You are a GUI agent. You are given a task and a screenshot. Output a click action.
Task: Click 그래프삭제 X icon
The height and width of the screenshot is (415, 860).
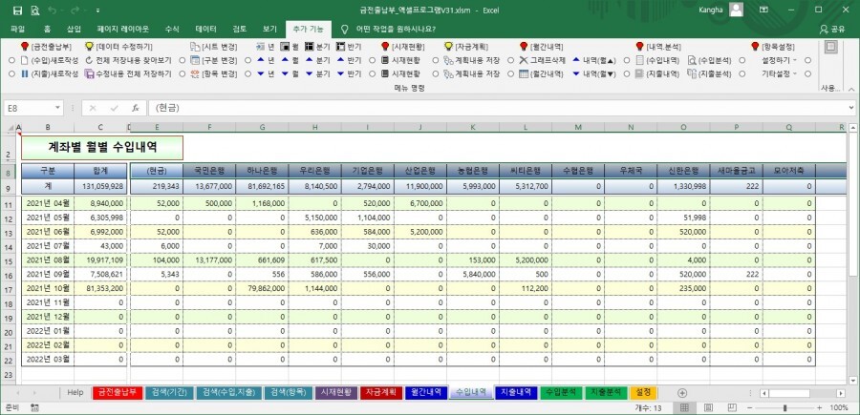(524, 60)
